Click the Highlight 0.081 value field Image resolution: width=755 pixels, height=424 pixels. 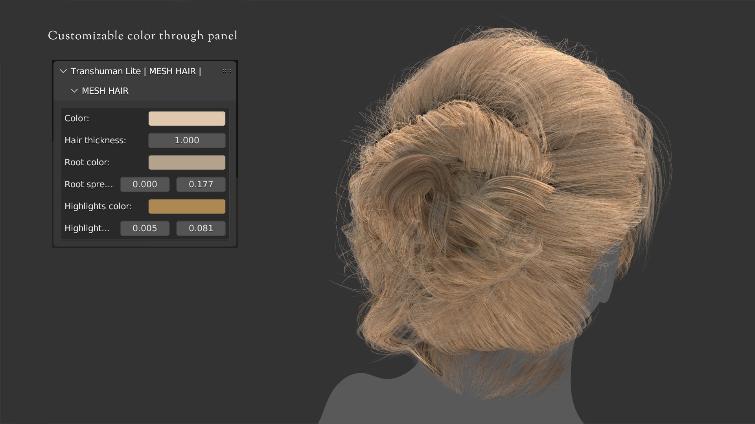201,228
